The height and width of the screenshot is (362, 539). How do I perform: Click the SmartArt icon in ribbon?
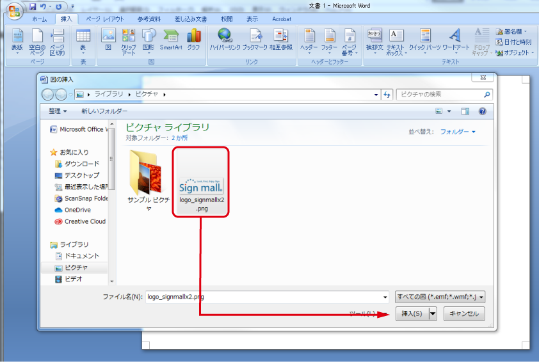point(171,38)
